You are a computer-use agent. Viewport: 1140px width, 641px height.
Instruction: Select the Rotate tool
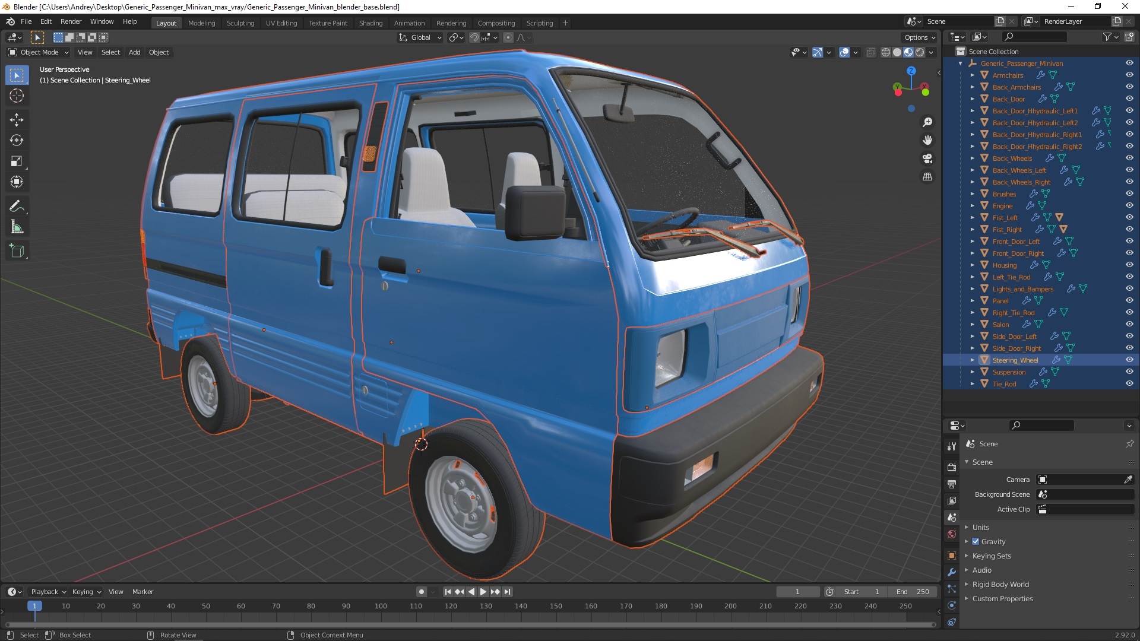(x=17, y=141)
